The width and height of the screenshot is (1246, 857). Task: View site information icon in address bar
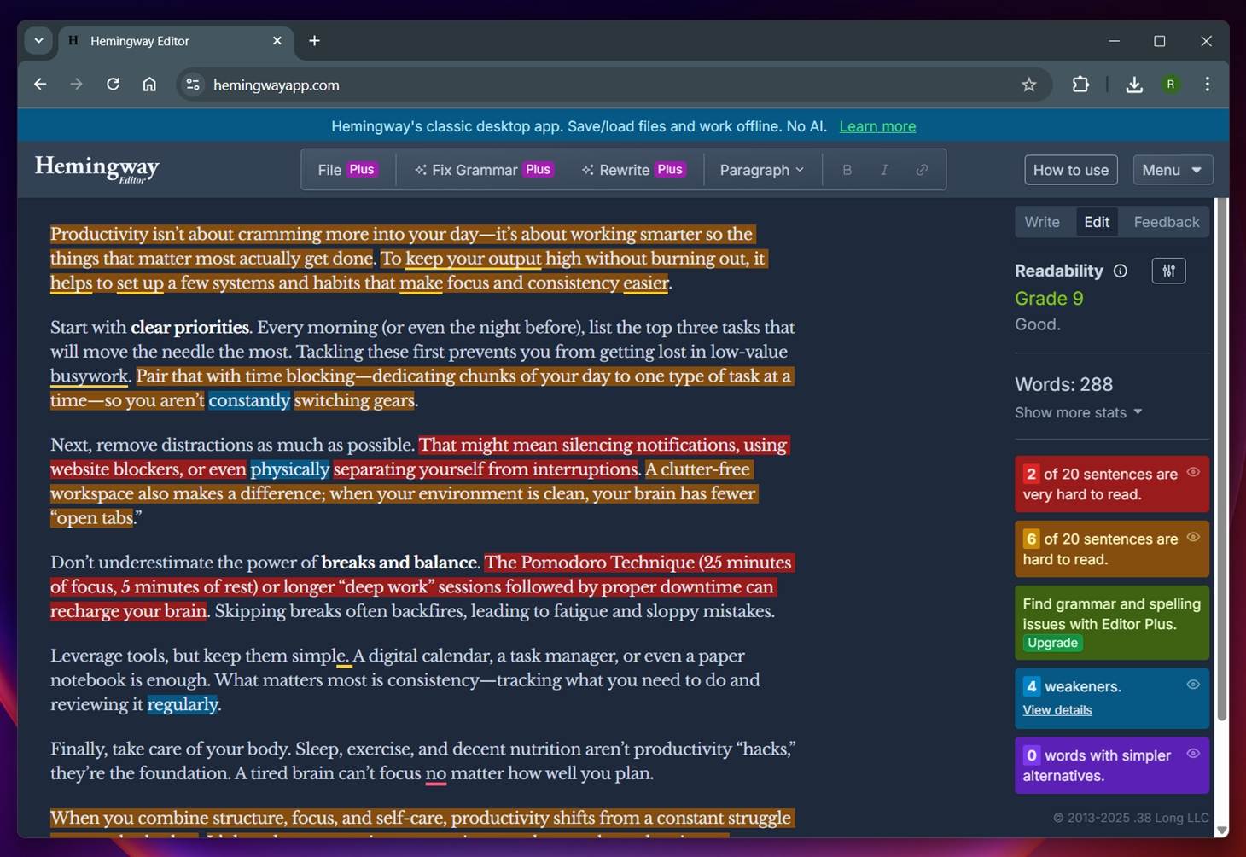[x=193, y=85]
